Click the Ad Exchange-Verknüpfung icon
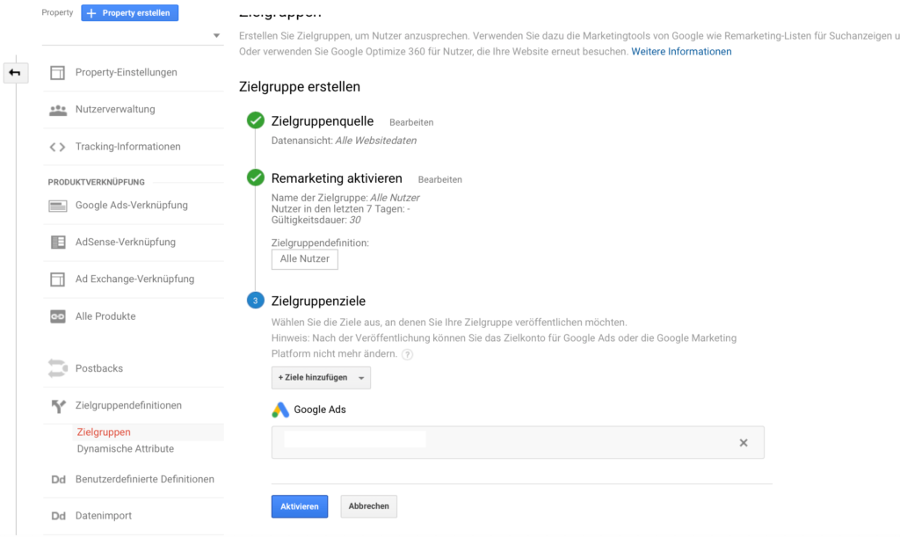900x537 pixels. click(57, 279)
